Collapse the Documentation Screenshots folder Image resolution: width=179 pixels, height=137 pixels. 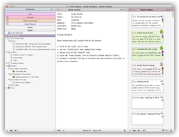pos(9,74)
